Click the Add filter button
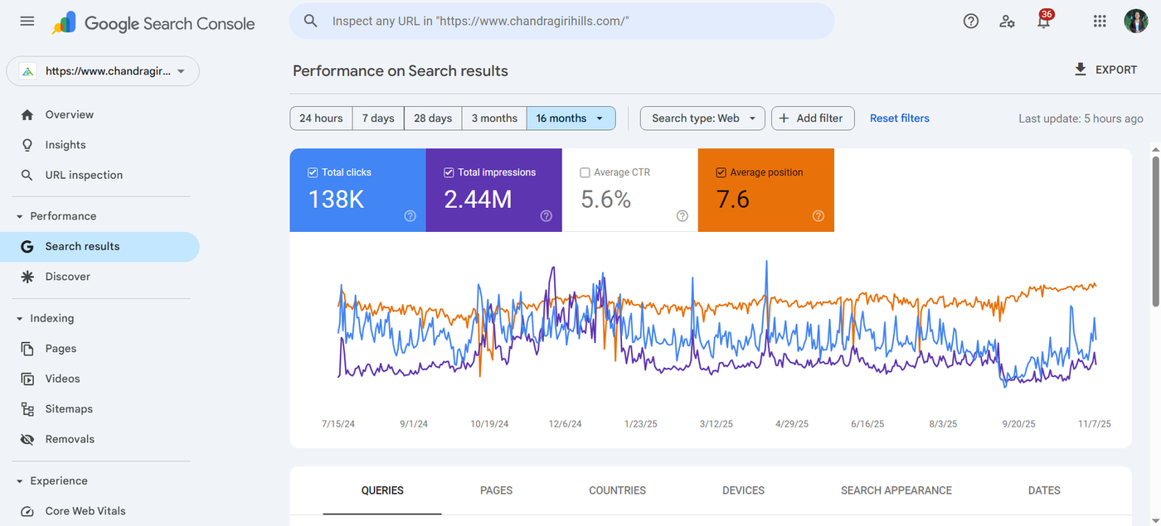The width and height of the screenshot is (1161, 526). click(813, 118)
